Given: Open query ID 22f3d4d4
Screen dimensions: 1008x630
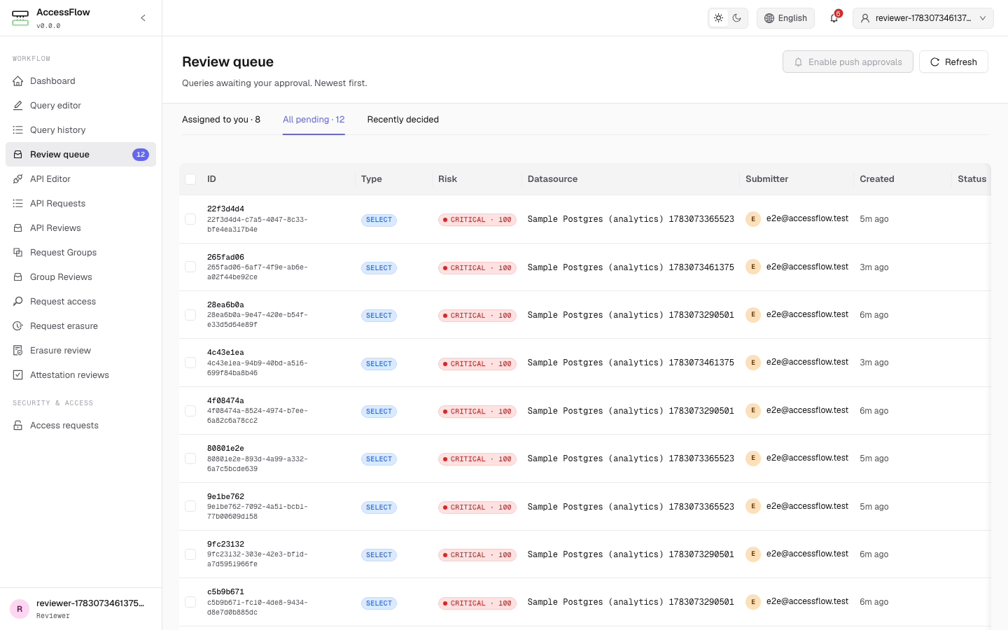Looking at the screenshot, I should (225, 209).
